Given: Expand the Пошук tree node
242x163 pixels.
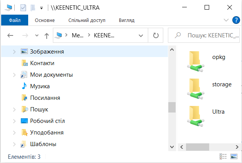Looking at the screenshot, I should coord(14,109).
